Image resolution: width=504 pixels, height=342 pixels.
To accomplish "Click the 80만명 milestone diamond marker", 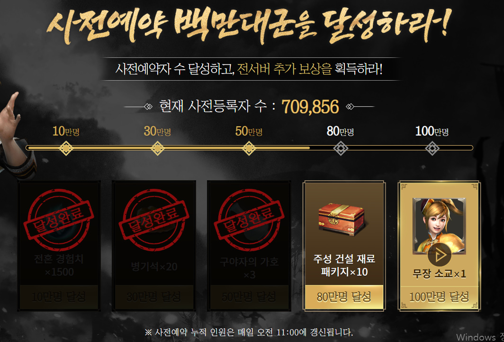I will coord(341,148).
